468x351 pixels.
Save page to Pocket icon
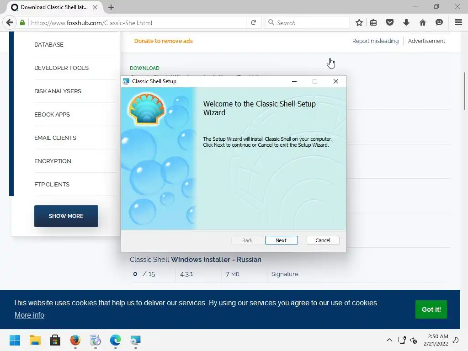(390, 22)
